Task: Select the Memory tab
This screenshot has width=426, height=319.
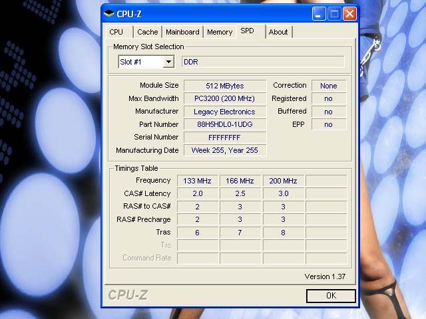Action: click(x=220, y=32)
